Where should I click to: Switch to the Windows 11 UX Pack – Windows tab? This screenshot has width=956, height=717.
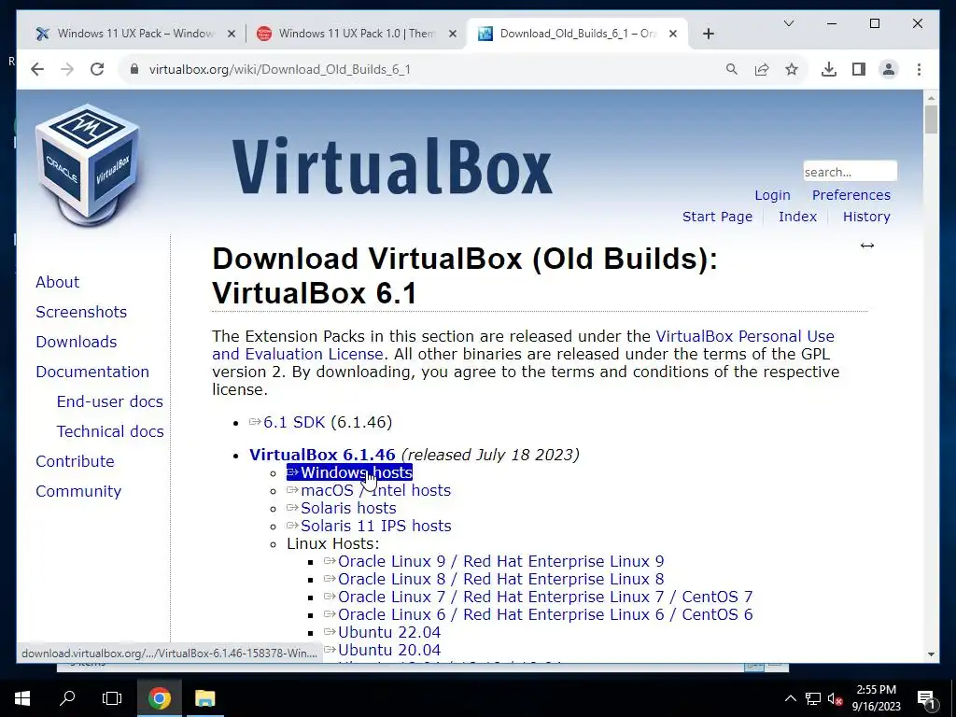[x=136, y=34]
